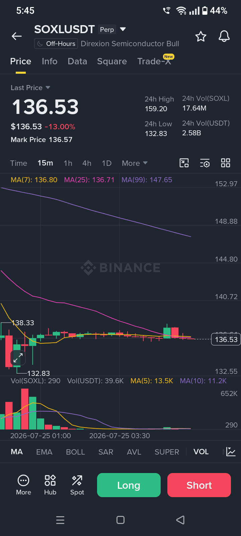Open Android recent apps button
The height and width of the screenshot is (536, 241).
60,520
